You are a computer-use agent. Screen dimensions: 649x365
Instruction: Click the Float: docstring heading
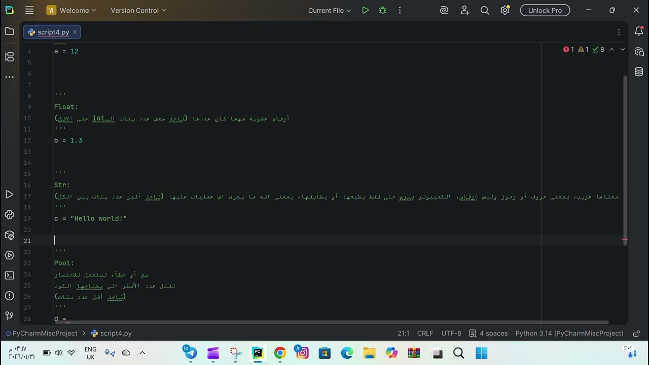pyautogui.click(x=66, y=107)
